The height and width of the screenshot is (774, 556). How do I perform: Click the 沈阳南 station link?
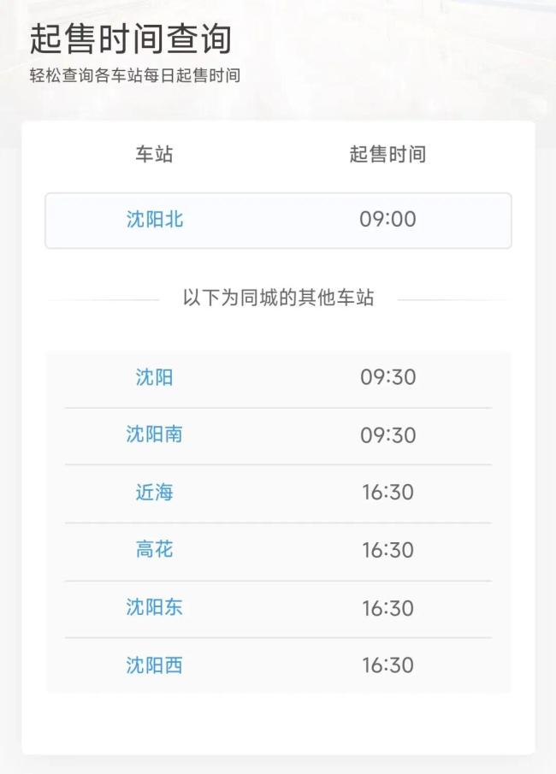point(152,434)
